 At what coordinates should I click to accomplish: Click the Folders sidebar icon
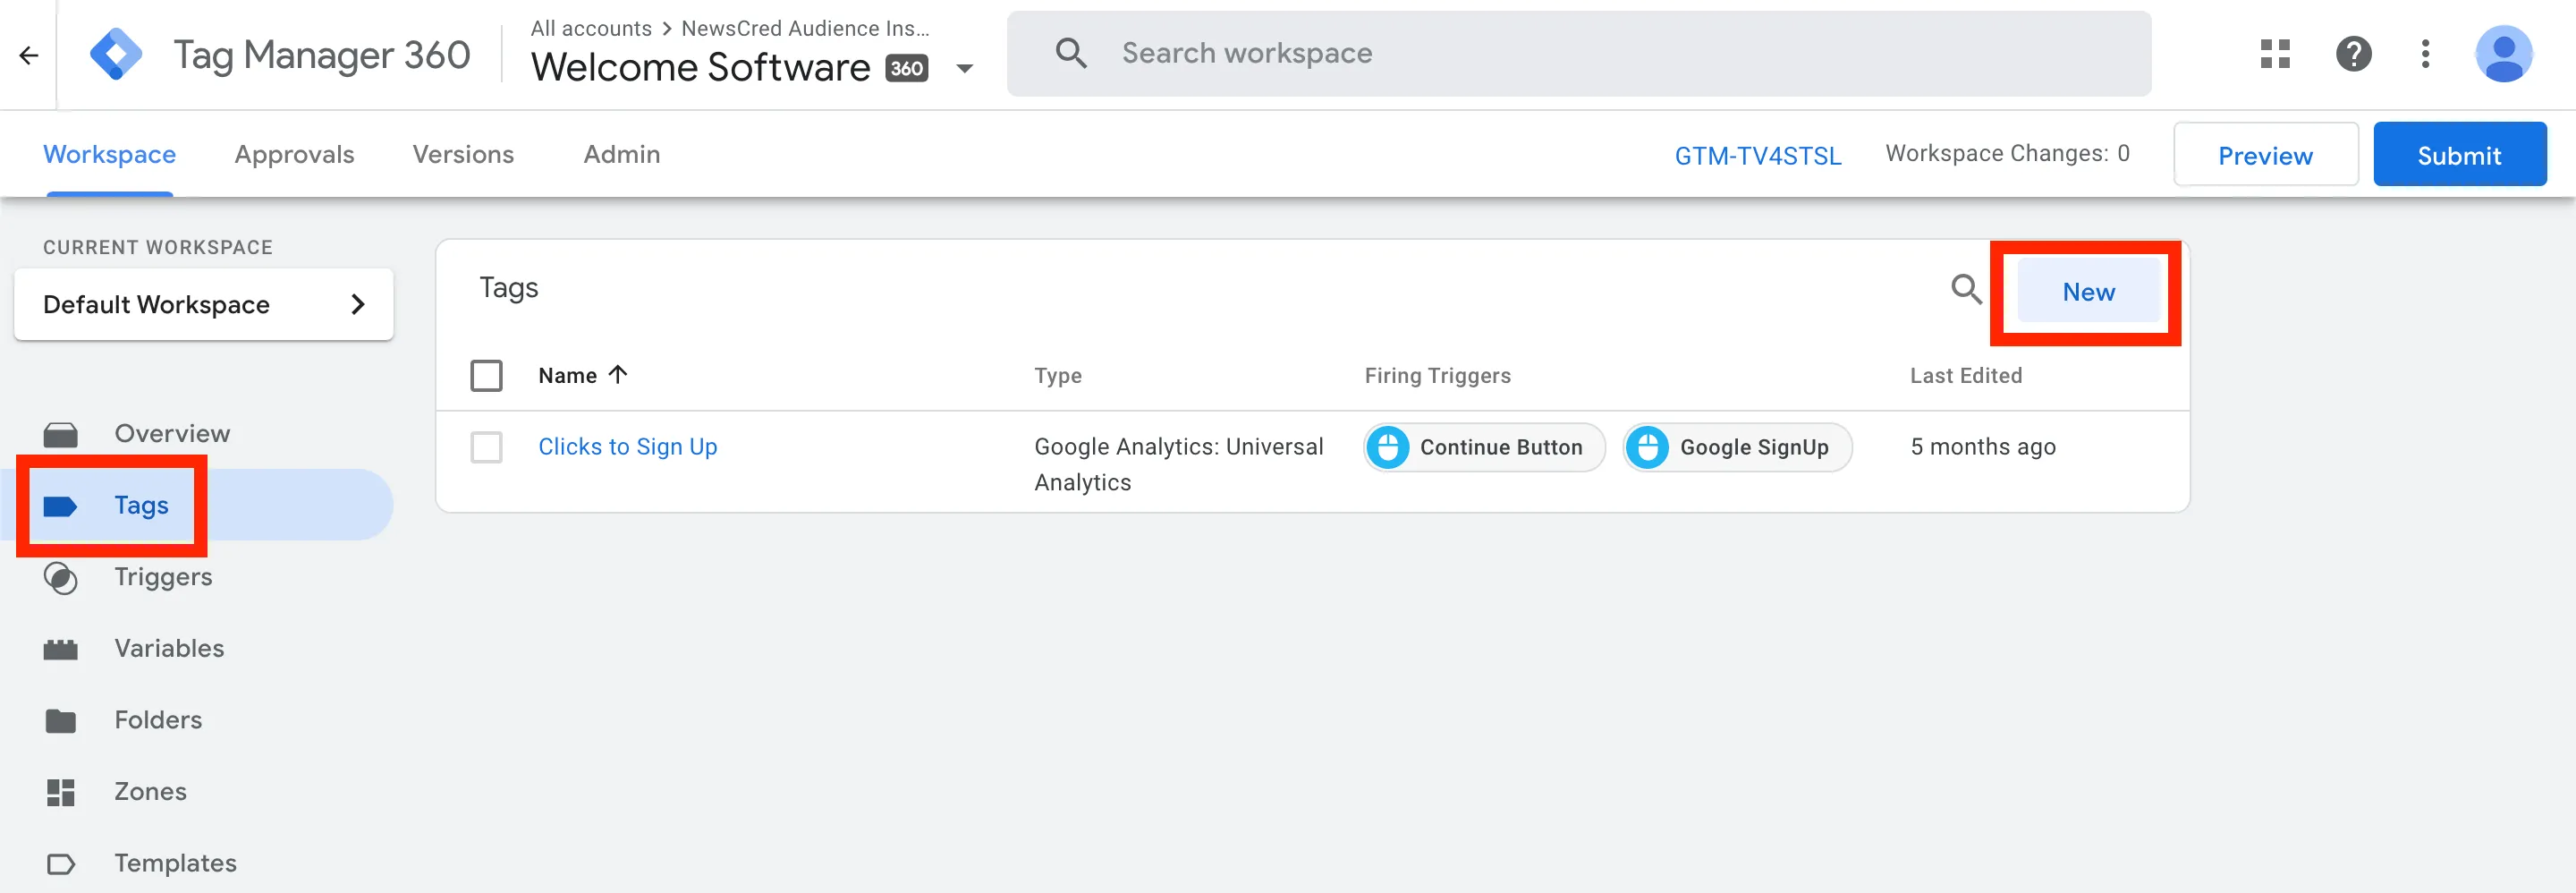tap(61, 721)
